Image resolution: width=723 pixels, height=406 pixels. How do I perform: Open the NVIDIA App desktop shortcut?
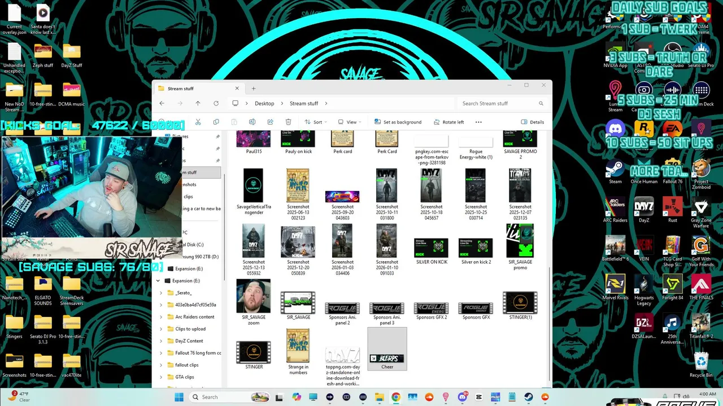[615, 55]
